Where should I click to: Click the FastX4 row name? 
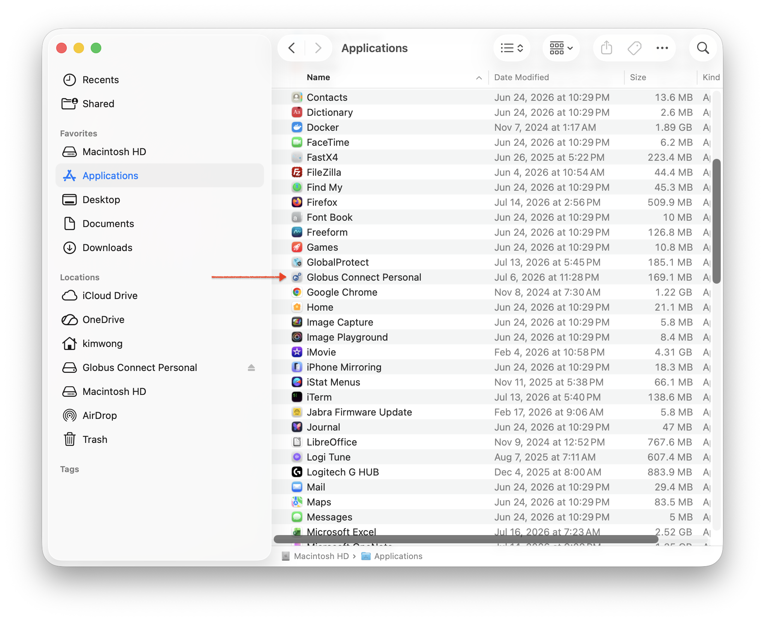tap(322, 157)
